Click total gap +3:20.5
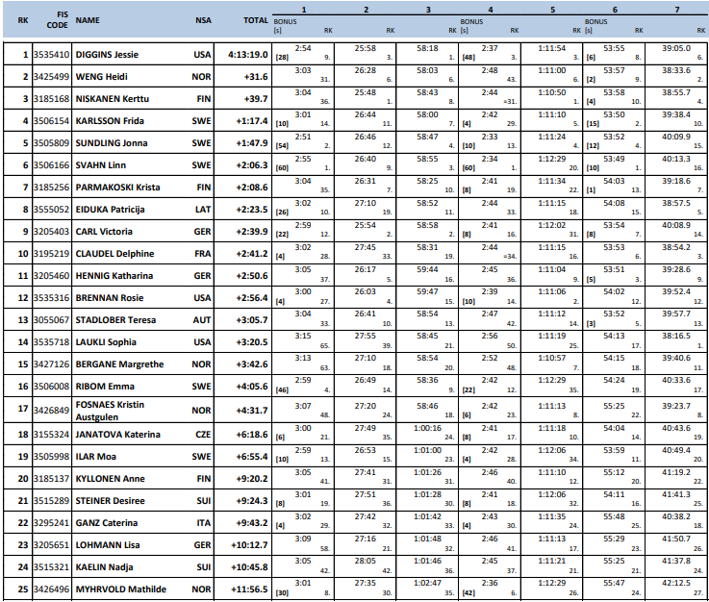Screen dimensions: 709x602 click(252, 342)
